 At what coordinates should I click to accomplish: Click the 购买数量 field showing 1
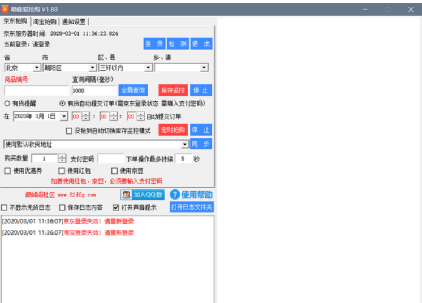click(x=45, y=159)
